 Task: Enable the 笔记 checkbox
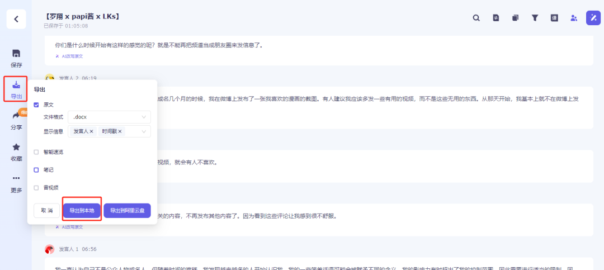click(36, 170)
